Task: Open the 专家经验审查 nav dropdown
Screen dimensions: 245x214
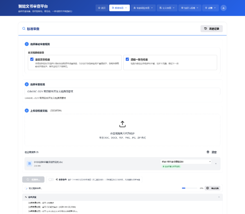Action: point(143,8)
